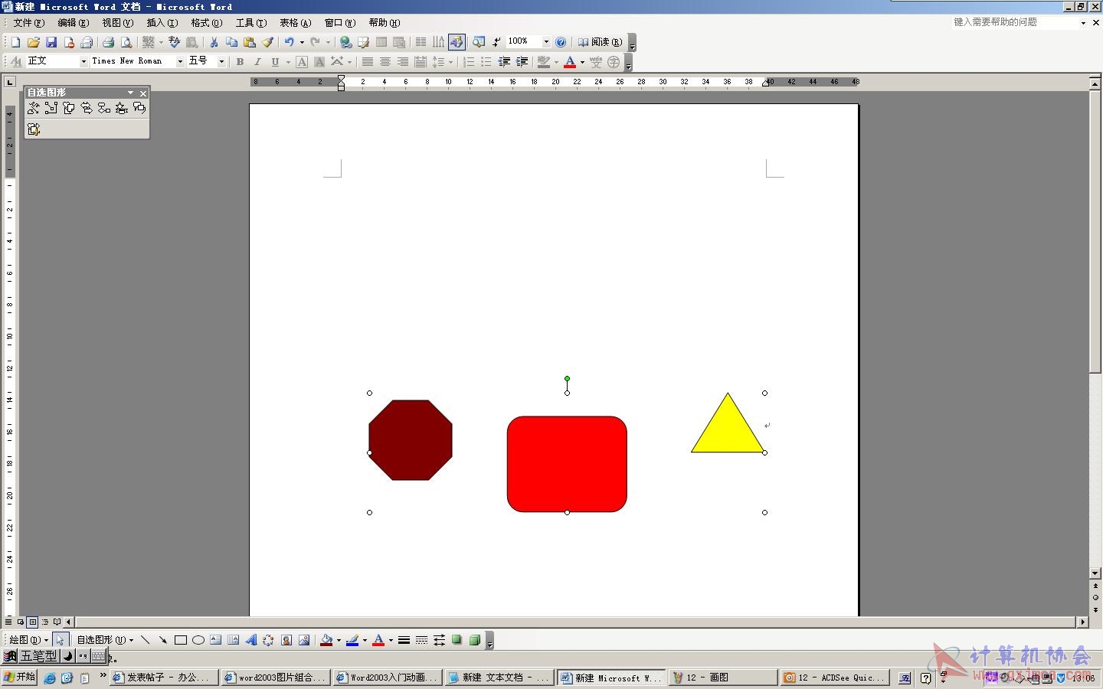The image size is (1103, 689).
Task: Click the Copy icon
Action: [231, 42]
